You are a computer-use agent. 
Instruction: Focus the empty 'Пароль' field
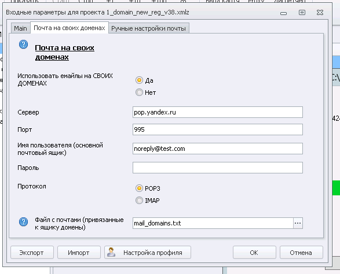(217, 168)
